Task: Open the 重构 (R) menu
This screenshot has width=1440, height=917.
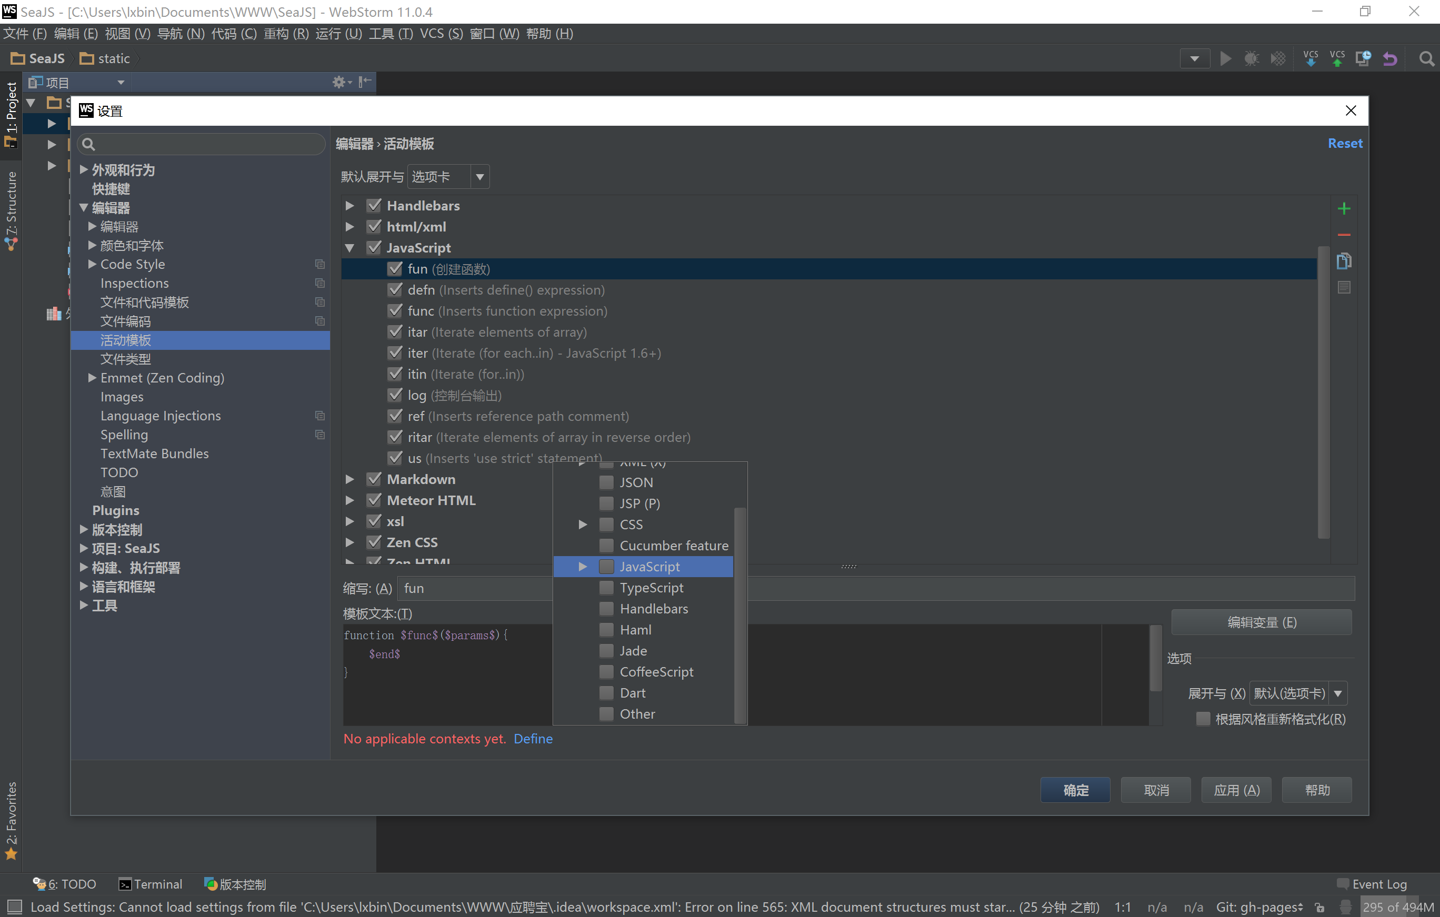Action: pyautogui.click(x=286, y=34)
